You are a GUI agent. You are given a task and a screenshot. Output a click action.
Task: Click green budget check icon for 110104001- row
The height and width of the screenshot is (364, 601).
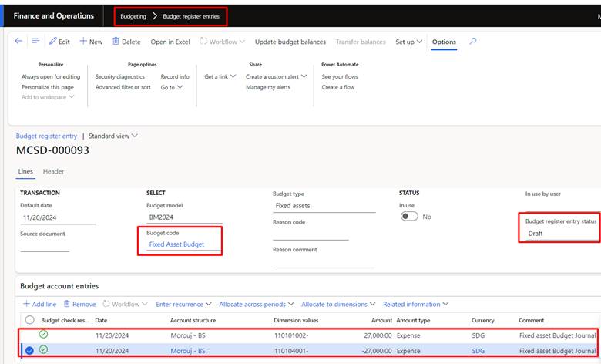tap(44, 349)
